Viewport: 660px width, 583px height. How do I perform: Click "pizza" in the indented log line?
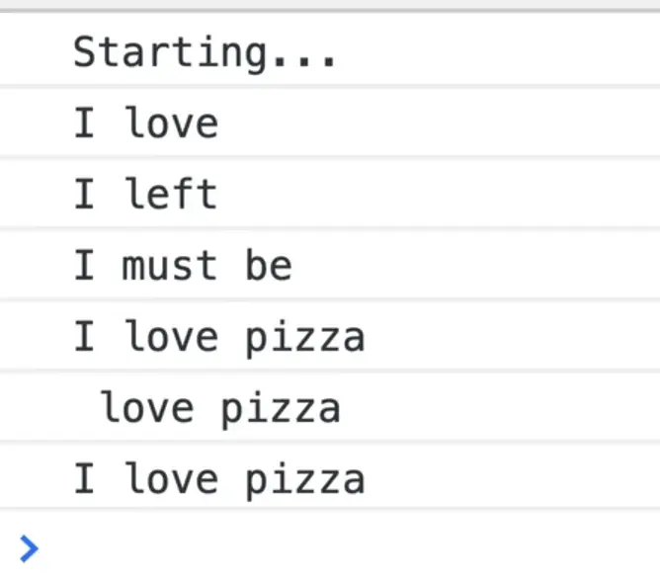(281, 408)
